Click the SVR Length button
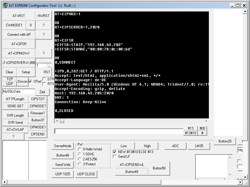Viewport: 250px width, 187px height. [x=15, y=115]
